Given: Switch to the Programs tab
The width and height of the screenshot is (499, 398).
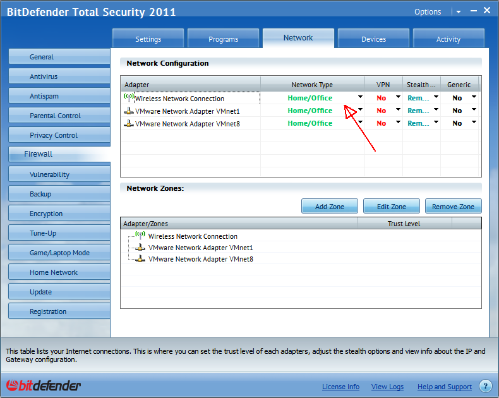Looking at the screenshot, I should point(223,39).
